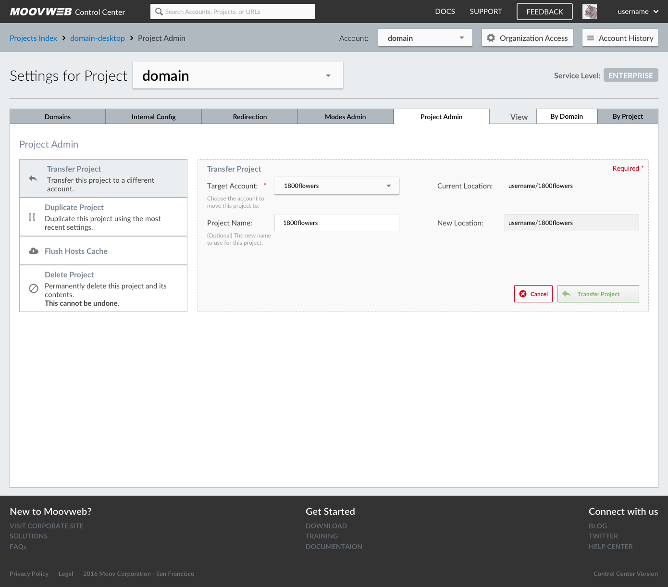668x587 pixels.
Task: Click the Organization Access gear icon
Action: click(491, 37)
